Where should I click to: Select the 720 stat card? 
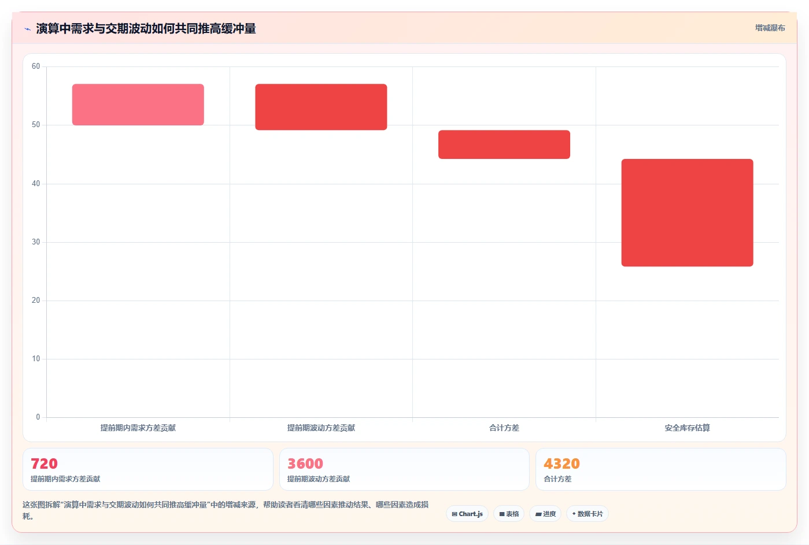pos(148,469)
